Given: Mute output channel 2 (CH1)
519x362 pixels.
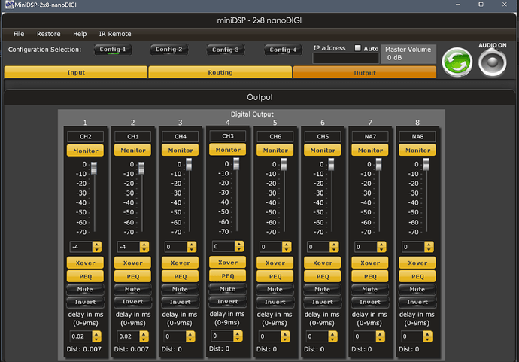Looking at the screenshot, I should click(x=132, y=289).
